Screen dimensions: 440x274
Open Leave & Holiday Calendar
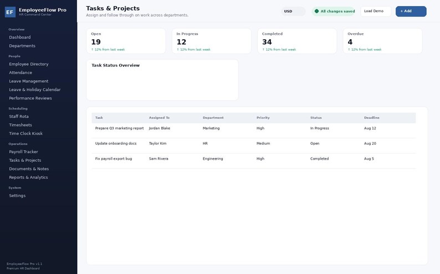pyautogui.click(x=35, y=89)
